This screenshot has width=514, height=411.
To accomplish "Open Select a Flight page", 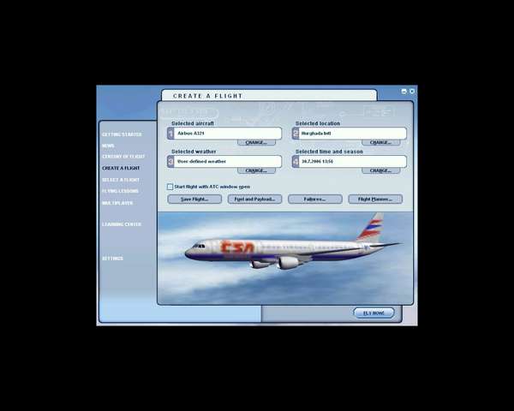I will pos(121,180).
